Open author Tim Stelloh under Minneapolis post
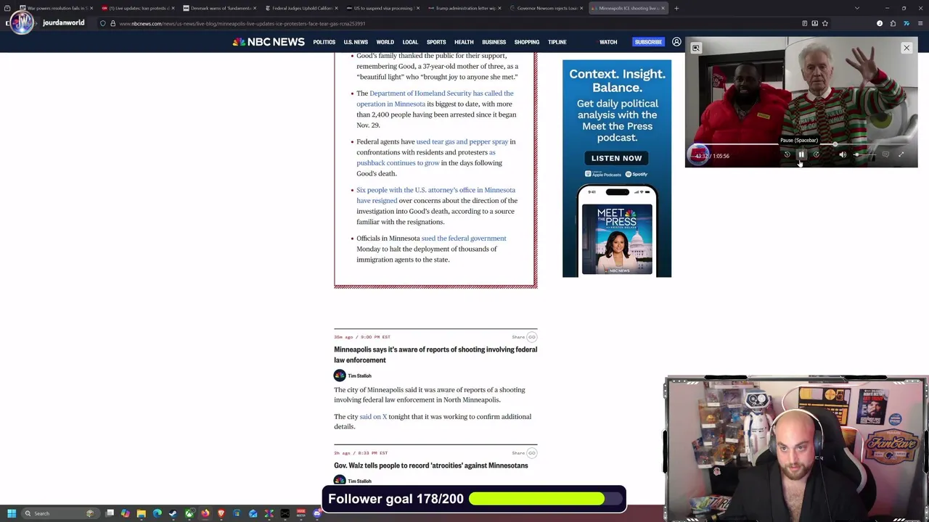 pyautogui.click(x=359, y=376)
